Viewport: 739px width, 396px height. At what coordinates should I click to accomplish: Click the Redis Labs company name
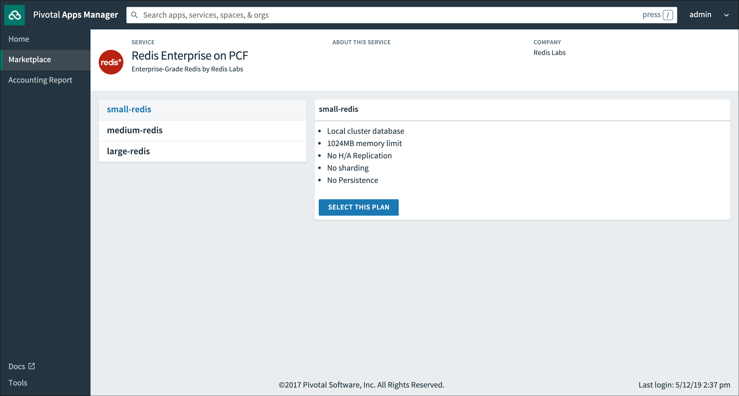[x=549, y=53]
